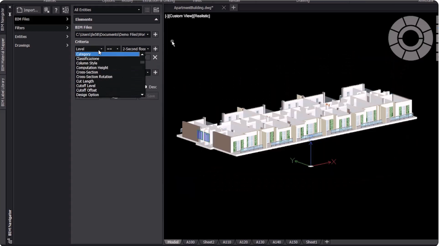Click the plus icon below the criteria X

tap(155, 72)
